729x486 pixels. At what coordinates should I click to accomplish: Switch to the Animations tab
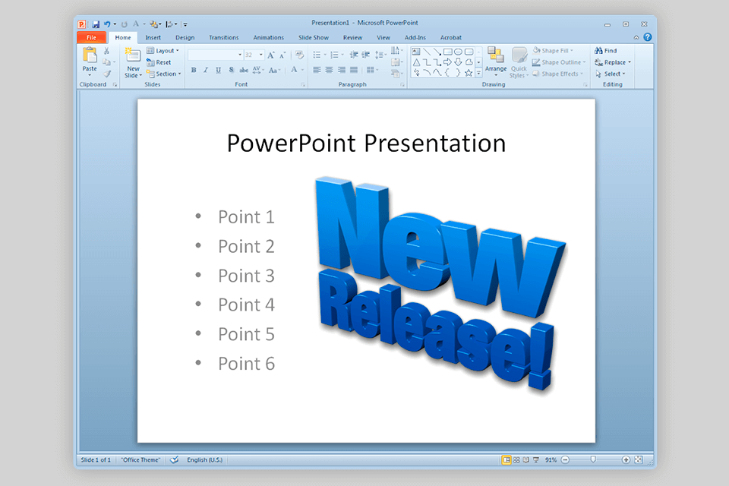pyautogui.click(x=268, y=38)
